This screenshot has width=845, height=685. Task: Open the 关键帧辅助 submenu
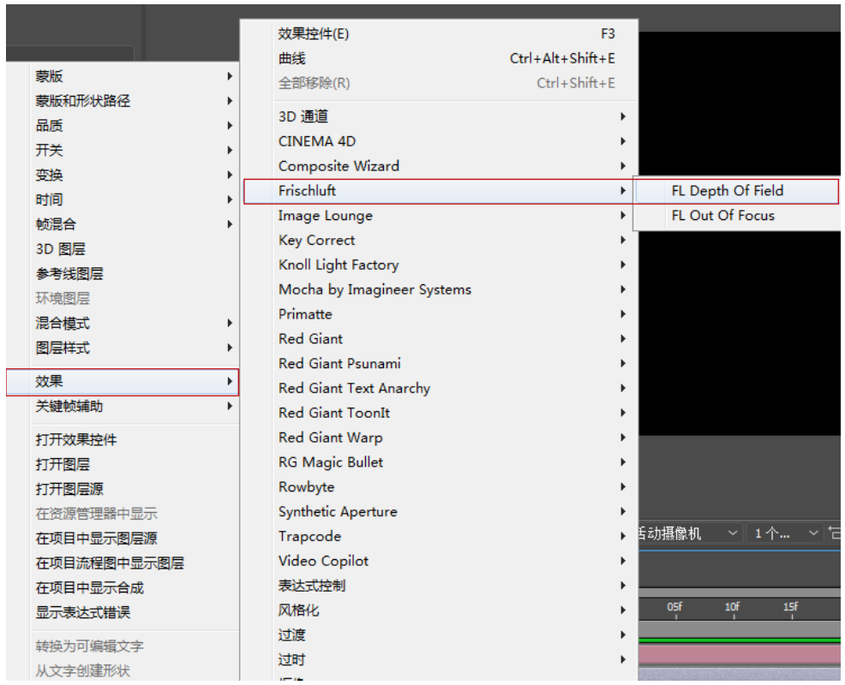(x=123, y=406)
